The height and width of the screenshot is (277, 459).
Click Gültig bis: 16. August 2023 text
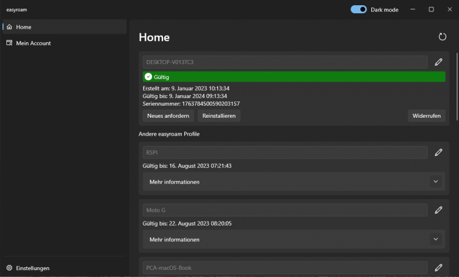(187, 166)
